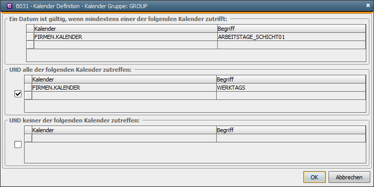
Task: Click empty Begriff cell under WERKTAGS
Action: click(291, 95)
